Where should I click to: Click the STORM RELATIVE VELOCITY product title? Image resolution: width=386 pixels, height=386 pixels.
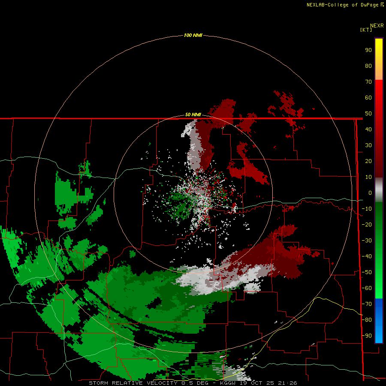coord(133,383)
